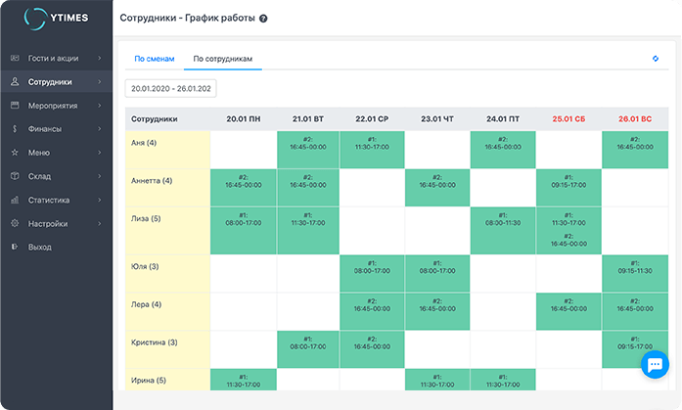Open the date range field 20.01.2020 - 26.01.202

point(171,88)
